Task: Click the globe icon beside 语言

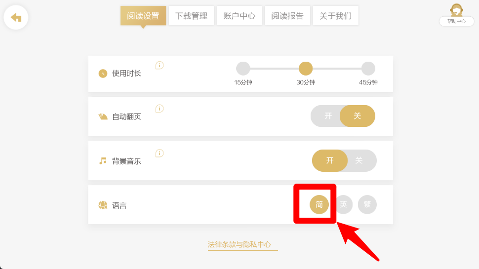Action: (103, 205)
